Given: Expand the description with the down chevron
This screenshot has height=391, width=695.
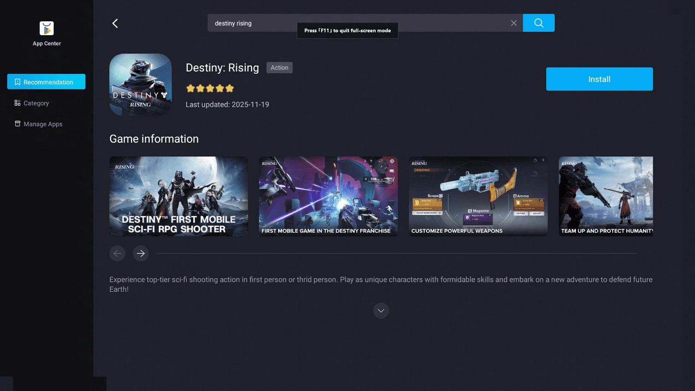Looking at the screenshot, I should [381, 310].
